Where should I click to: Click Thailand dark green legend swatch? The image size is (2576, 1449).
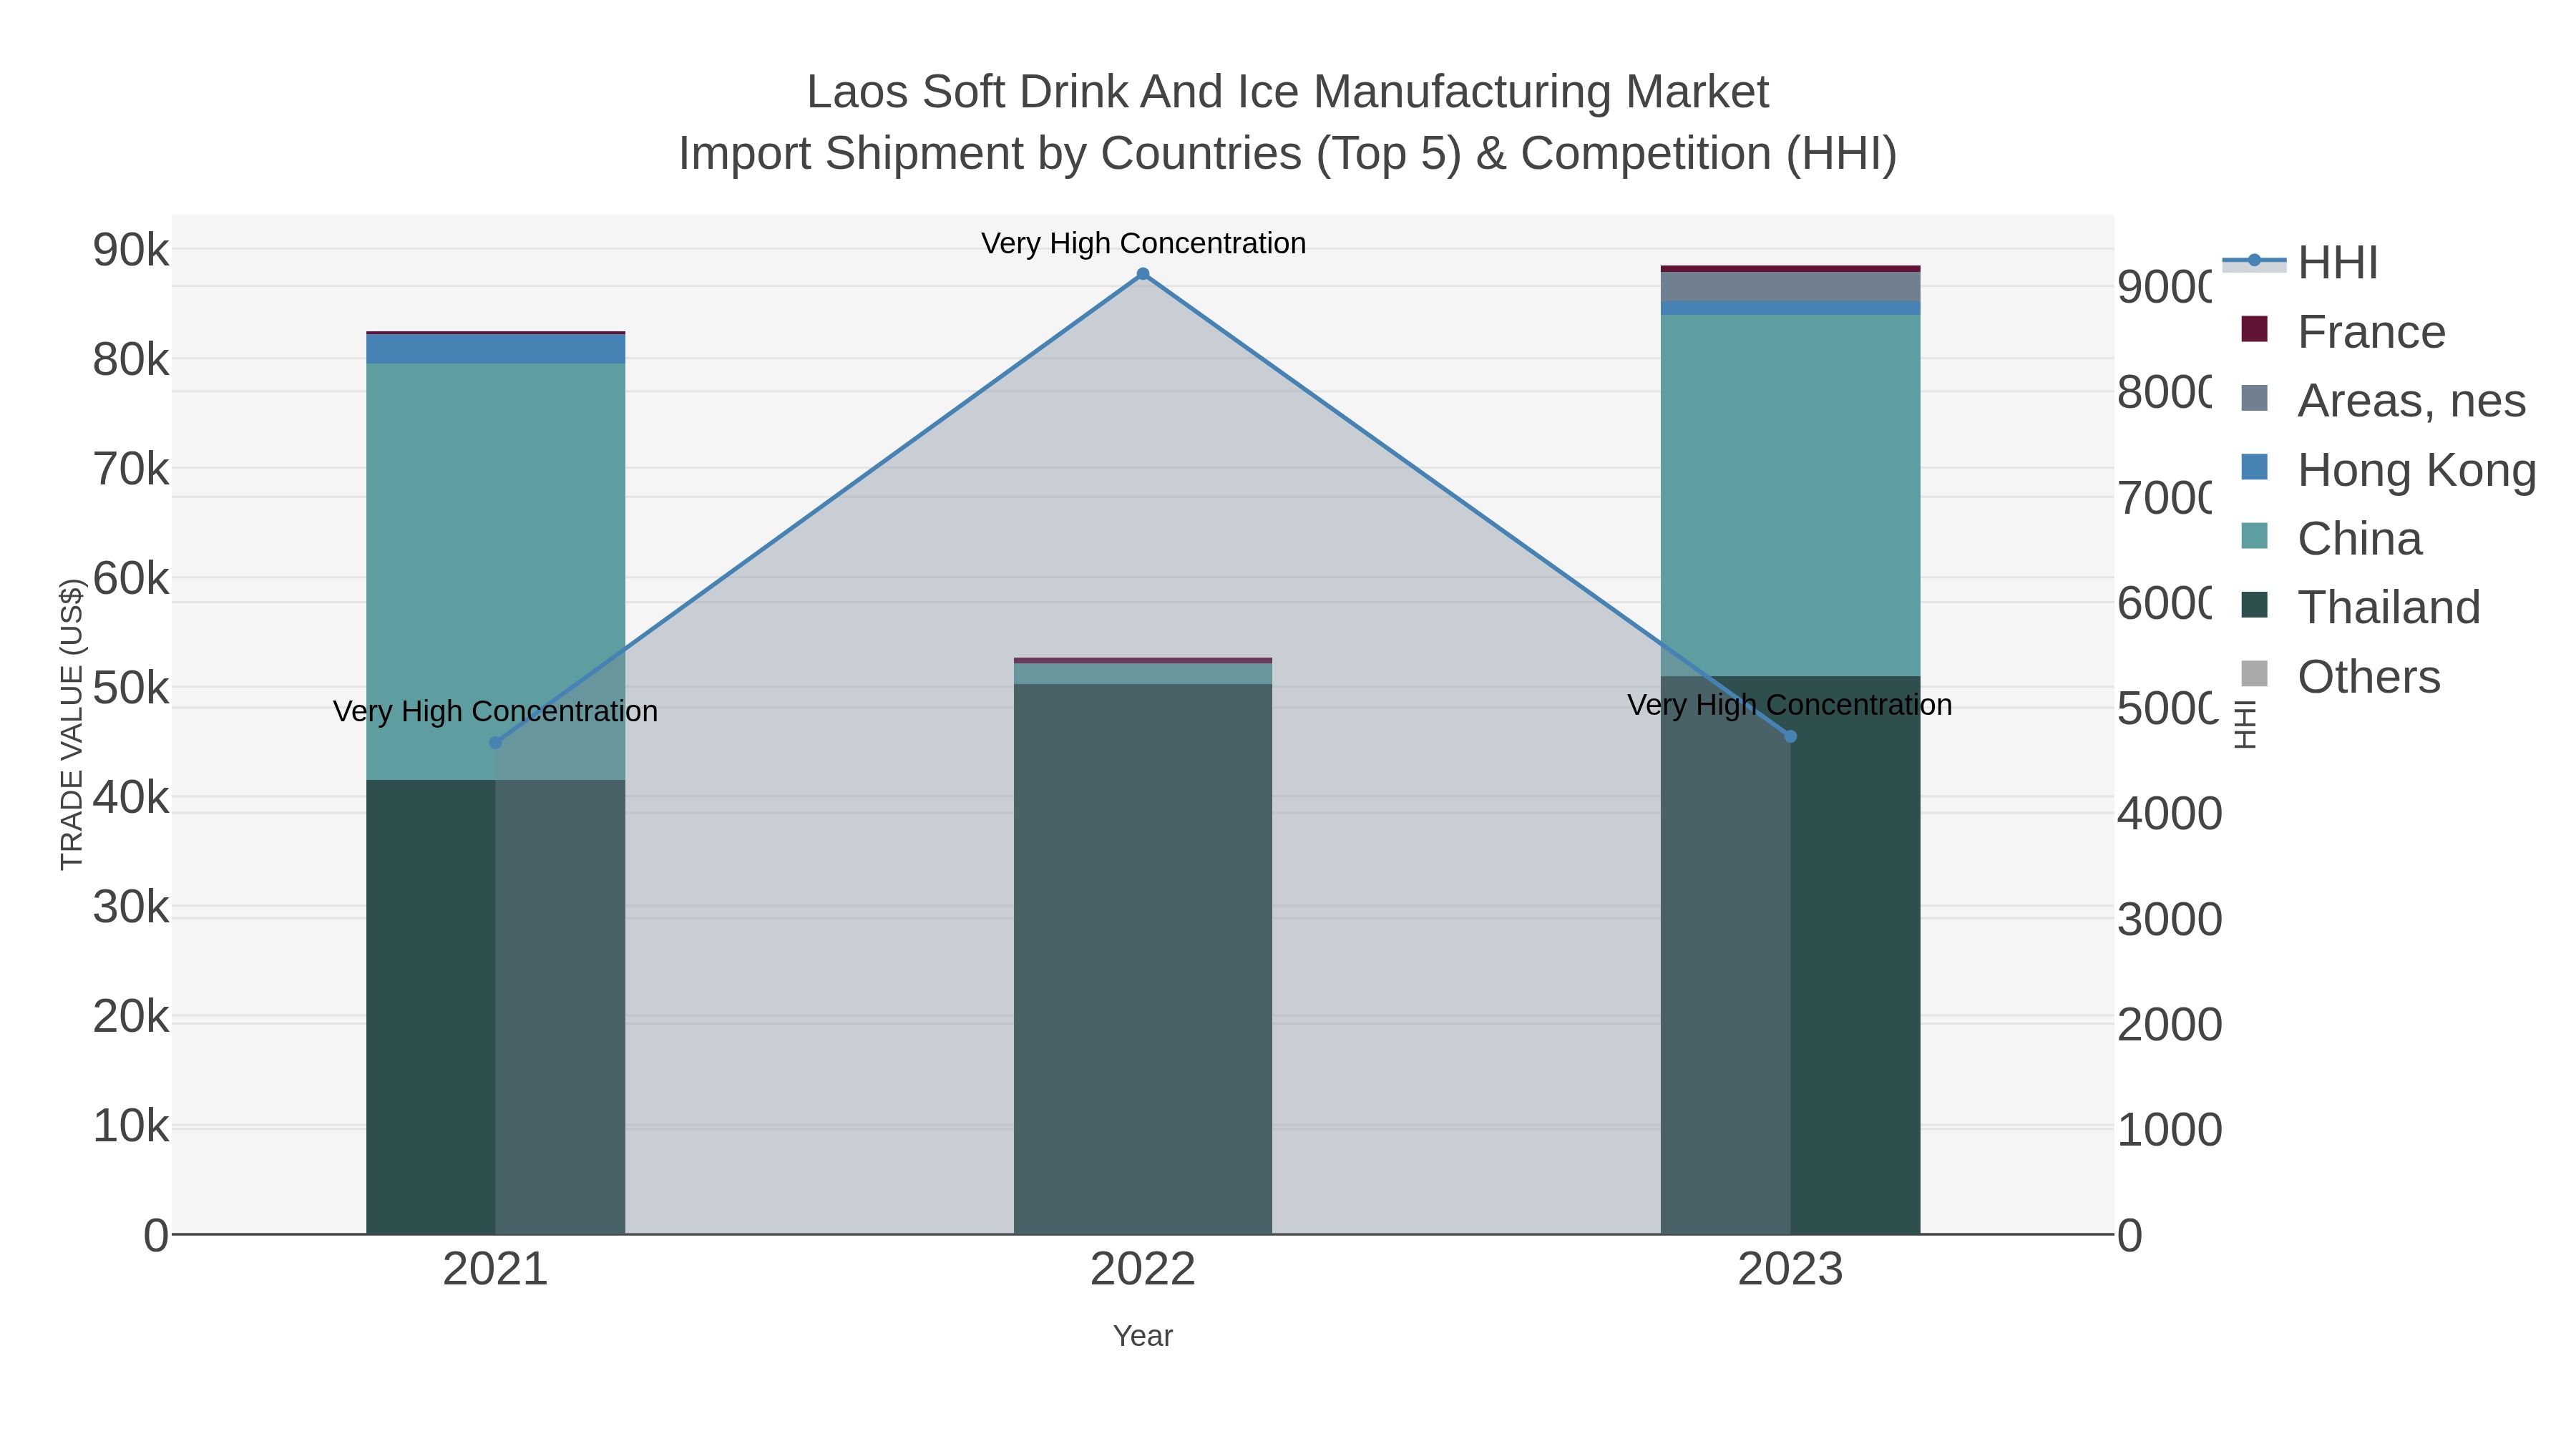(x=2254, y=605)
